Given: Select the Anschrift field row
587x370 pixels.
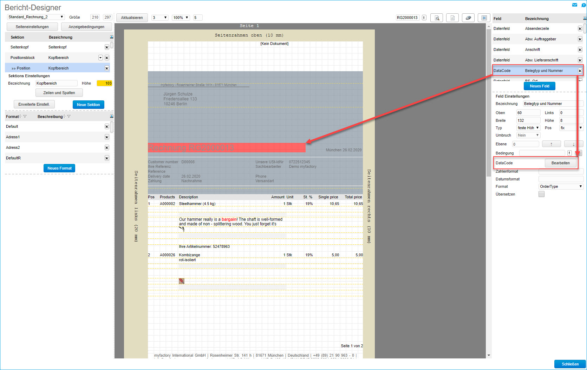Looking at the screenshot, I should [x=537, y=49].
